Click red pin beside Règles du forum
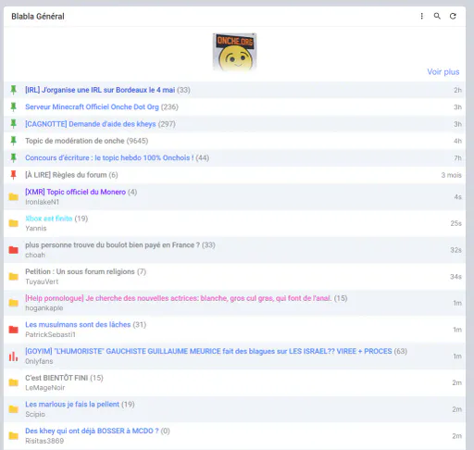This screenshot has width=474, height=450. (x=13, y=175)
